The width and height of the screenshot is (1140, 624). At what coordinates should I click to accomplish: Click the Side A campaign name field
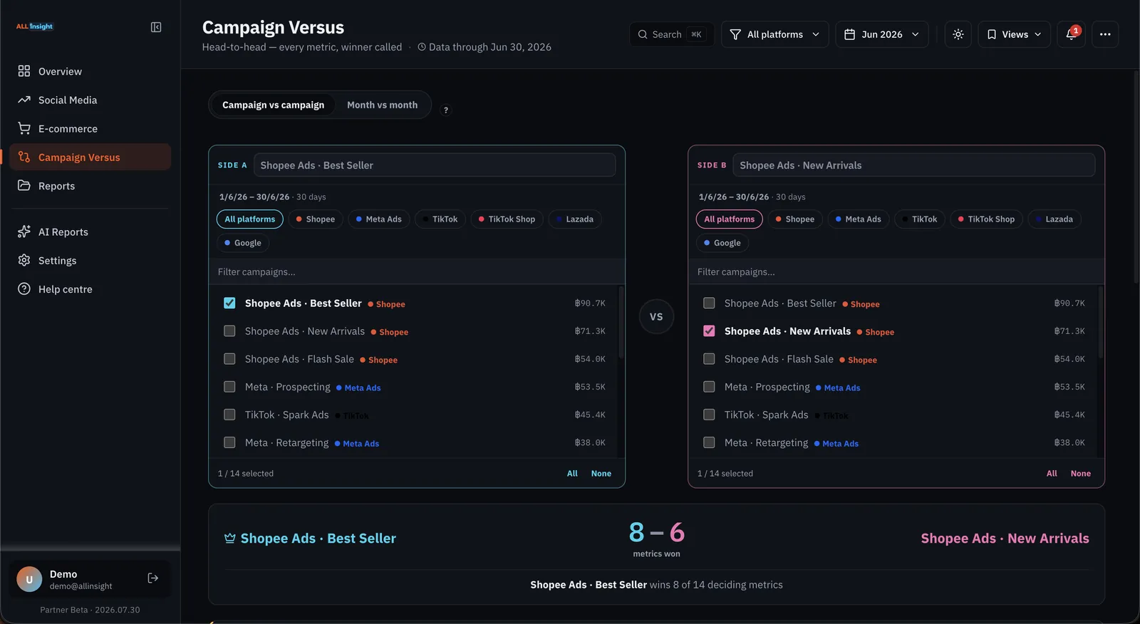435,165
